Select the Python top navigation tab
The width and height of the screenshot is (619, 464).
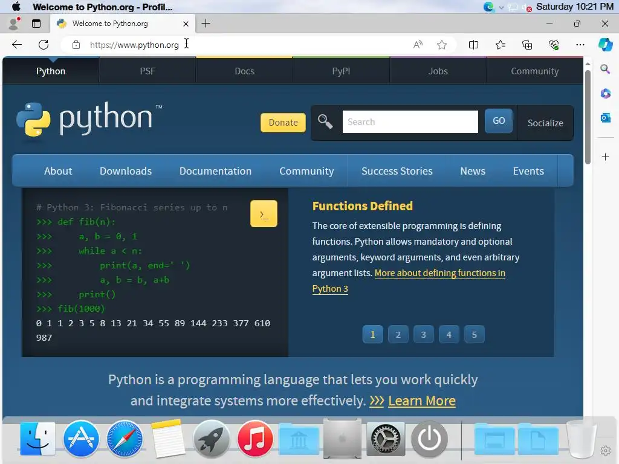coord(51,71)
